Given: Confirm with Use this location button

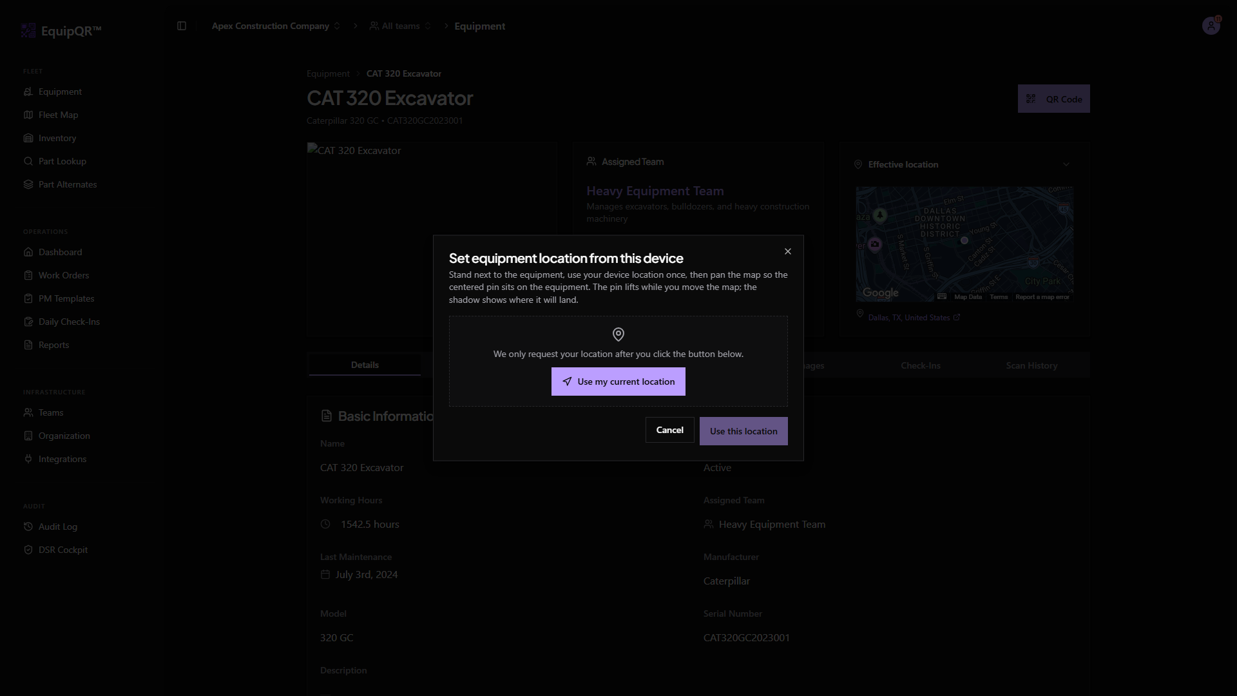Looking at the screenshot, I should 743,431.
